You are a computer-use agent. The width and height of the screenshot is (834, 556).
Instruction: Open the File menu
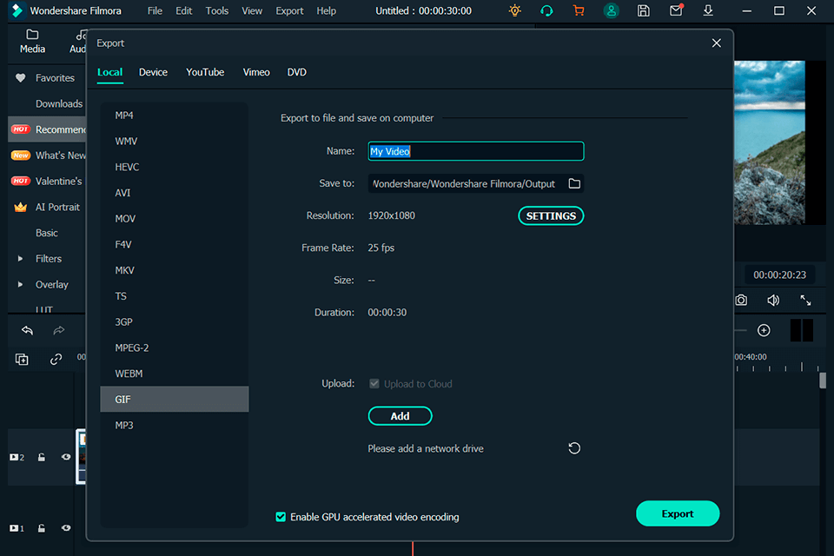[155, 10]
